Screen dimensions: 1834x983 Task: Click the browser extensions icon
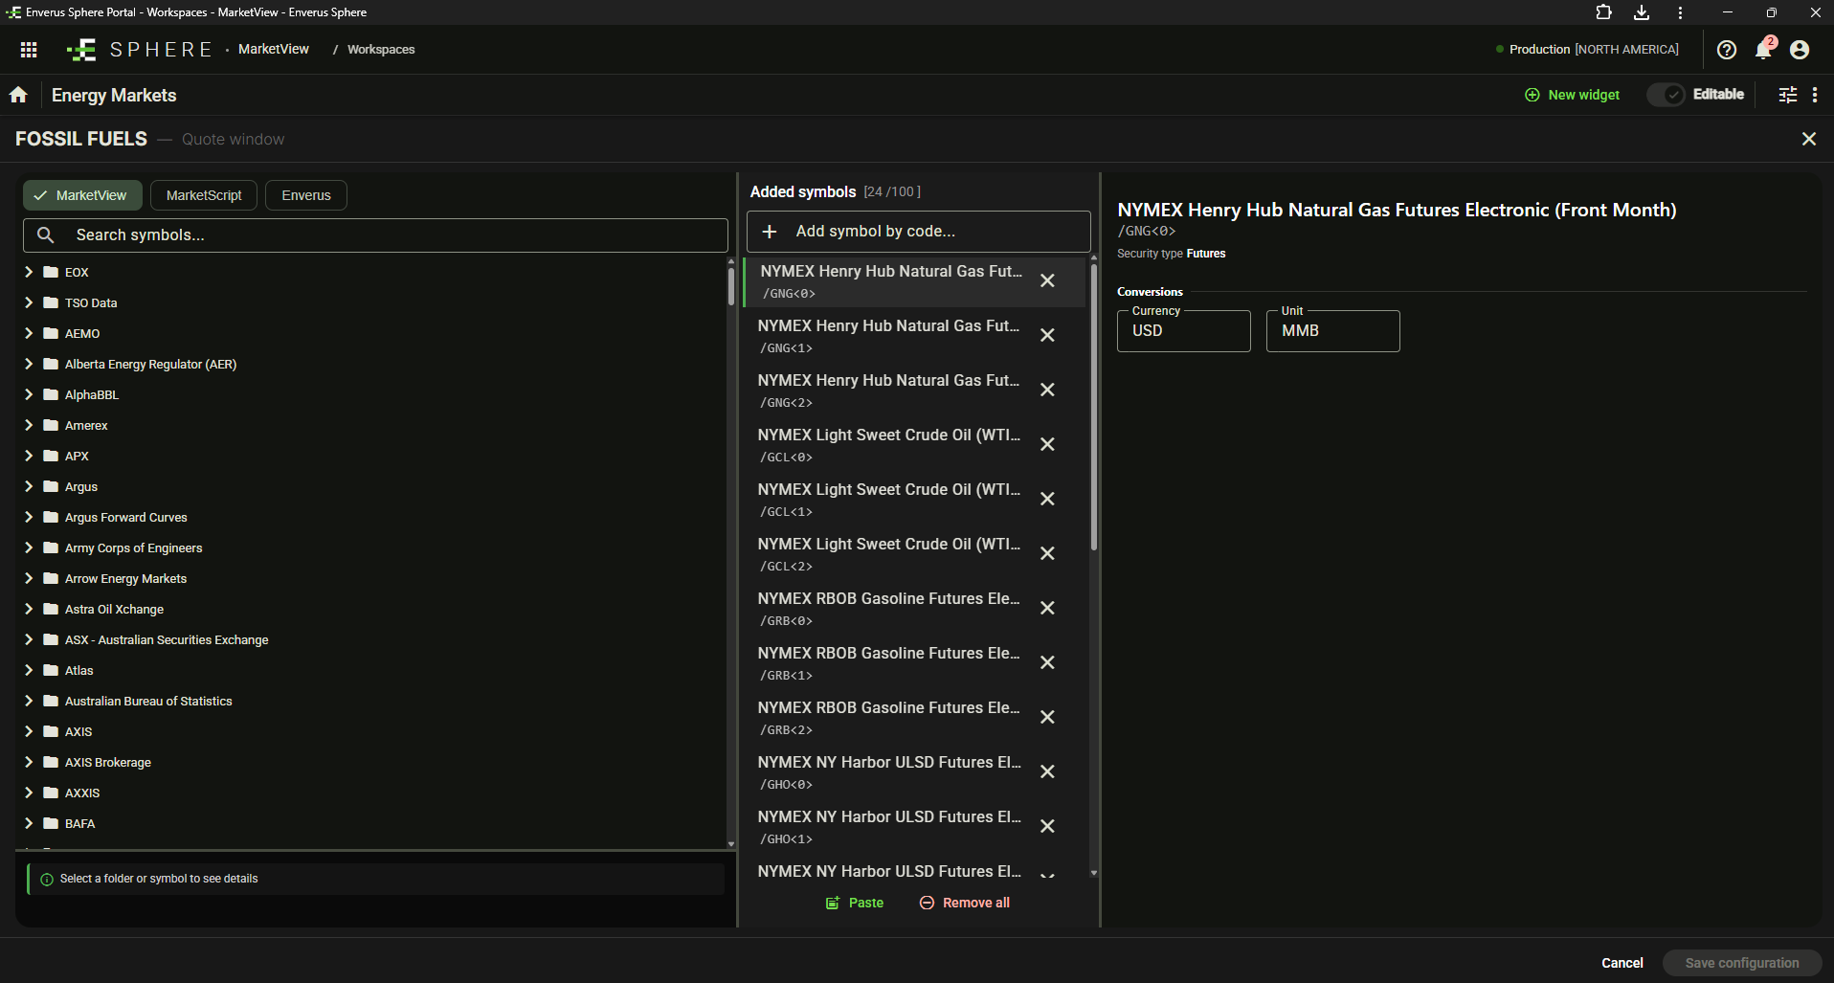[1604, 12]
